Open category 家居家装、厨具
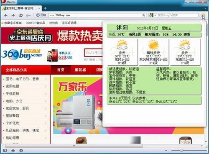This screenshot has width=209, height=154. 17,108
